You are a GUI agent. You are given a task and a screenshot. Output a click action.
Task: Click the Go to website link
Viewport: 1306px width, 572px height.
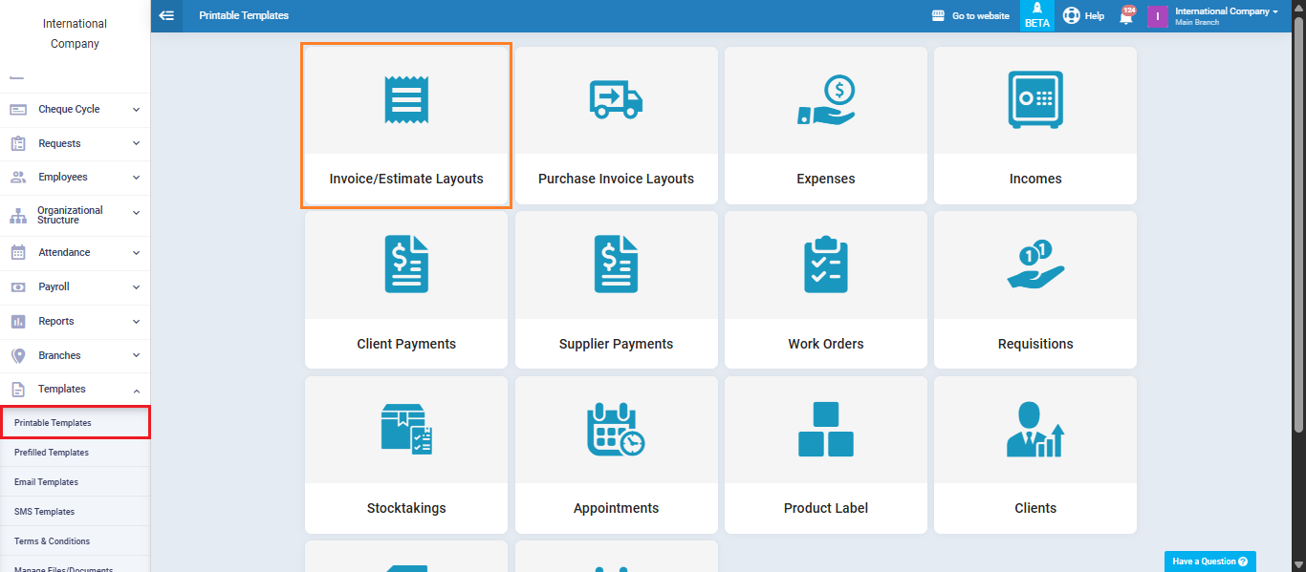[970, 16]
